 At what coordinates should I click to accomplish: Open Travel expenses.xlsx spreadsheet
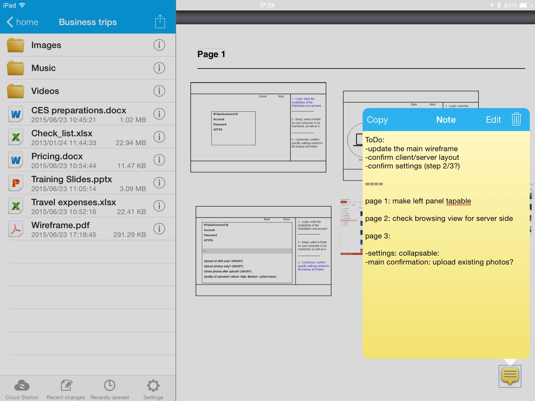click(74, 206)
